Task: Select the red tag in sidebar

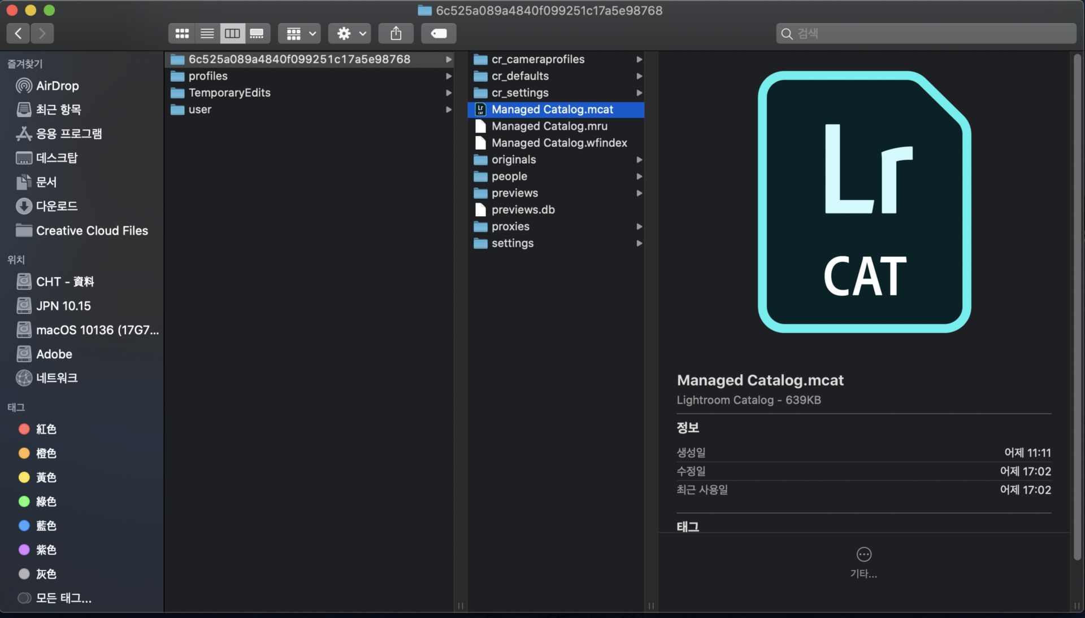Action: (x=45, y=429)
